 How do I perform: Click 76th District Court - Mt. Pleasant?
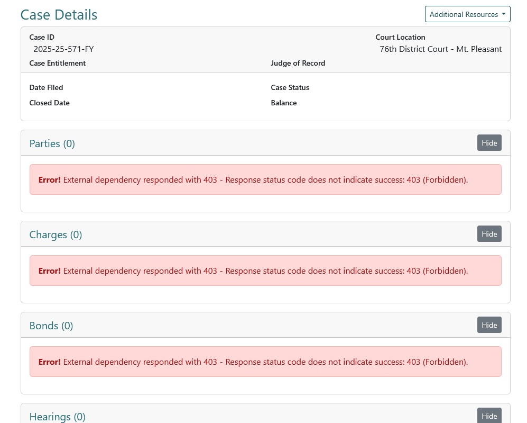440,49
